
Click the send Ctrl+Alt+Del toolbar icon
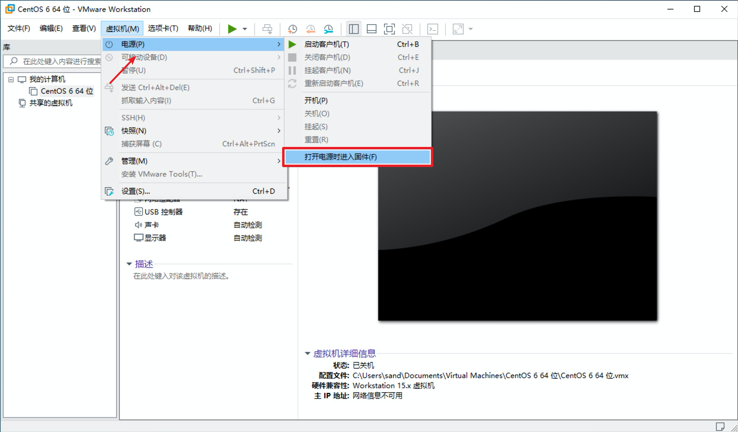(x=267, y=29)
